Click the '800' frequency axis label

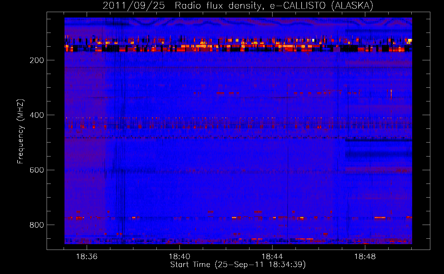click(x=37, y=225)
